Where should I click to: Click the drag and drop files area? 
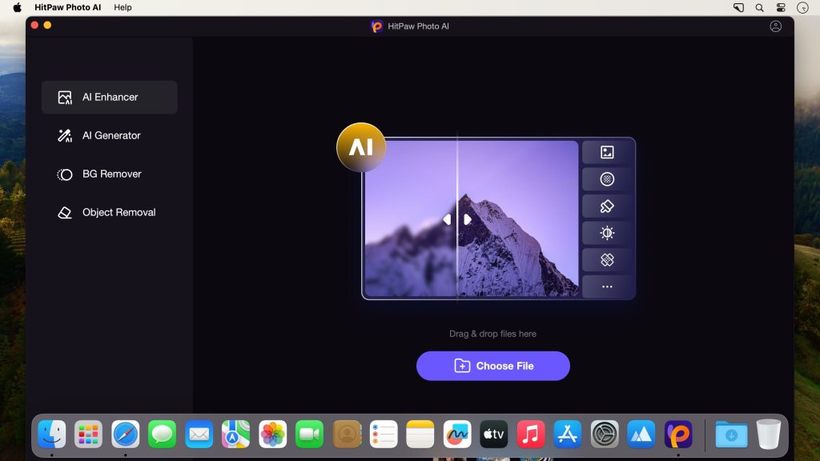click(x=492, y=334)
